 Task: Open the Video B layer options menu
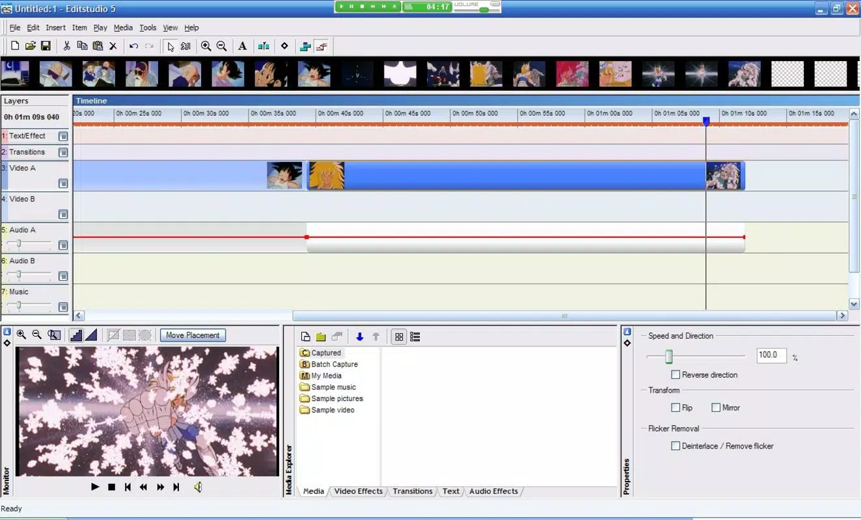click(63, 214)
